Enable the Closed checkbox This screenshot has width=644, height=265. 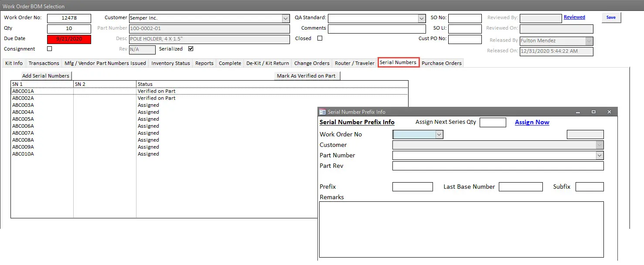tap(320, 38)
